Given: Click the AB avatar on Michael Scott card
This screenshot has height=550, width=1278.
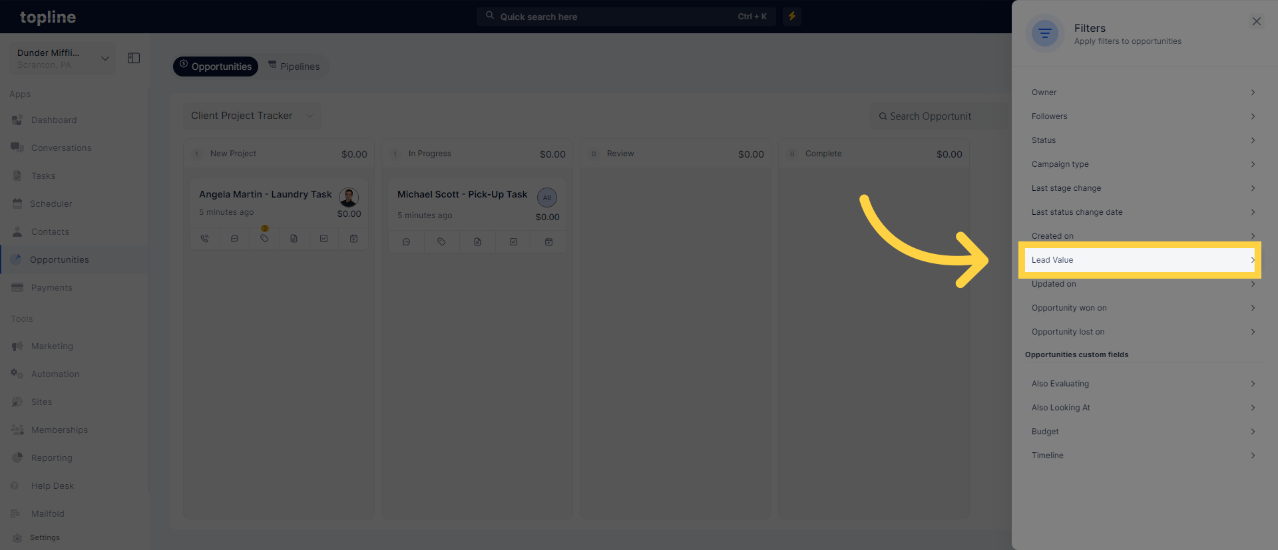Looking at the screenshot, I should 547,198.
